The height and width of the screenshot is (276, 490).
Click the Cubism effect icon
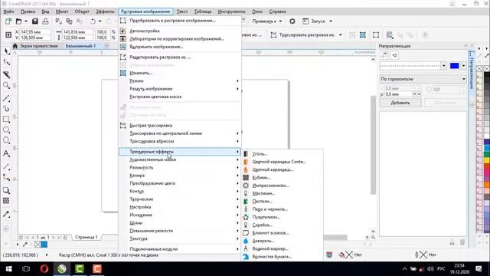[246, 177]
